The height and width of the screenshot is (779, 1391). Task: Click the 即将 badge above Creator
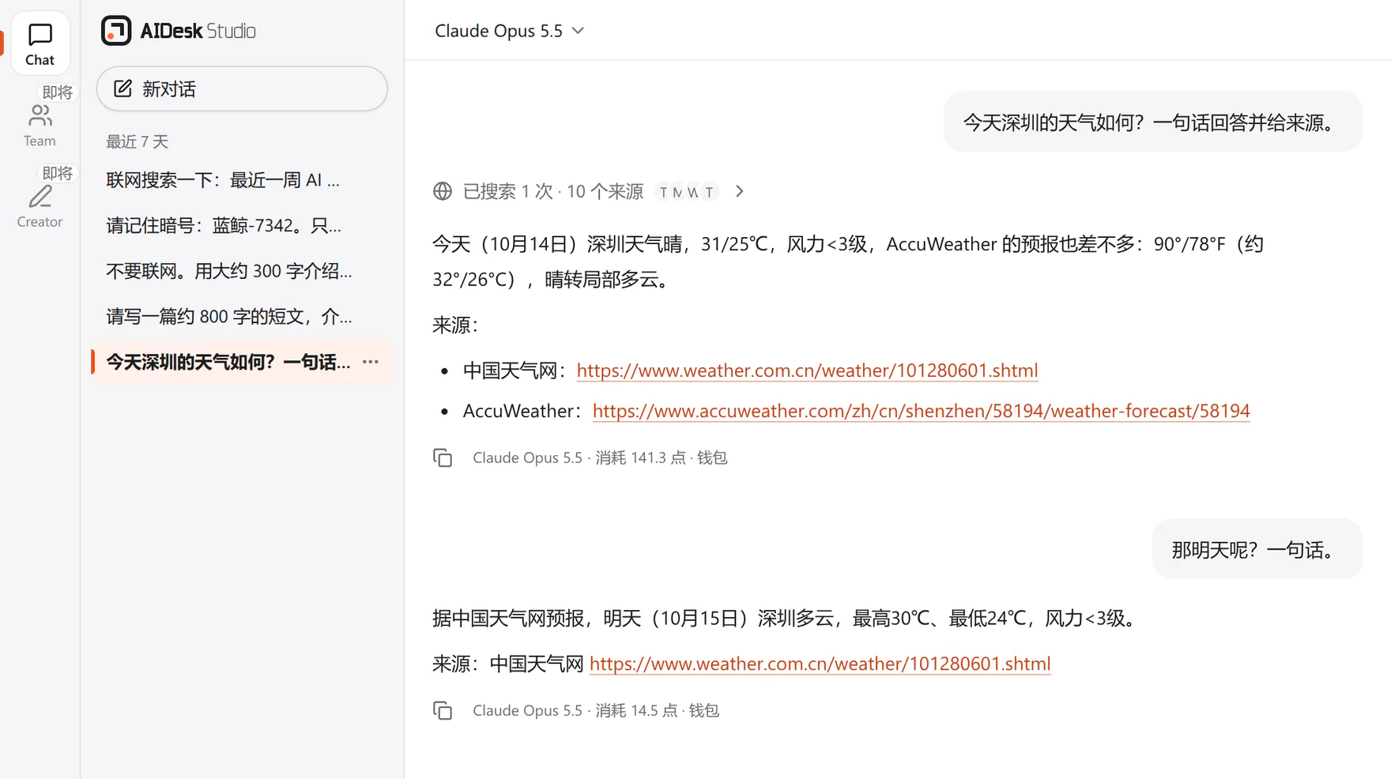point(57,173)
